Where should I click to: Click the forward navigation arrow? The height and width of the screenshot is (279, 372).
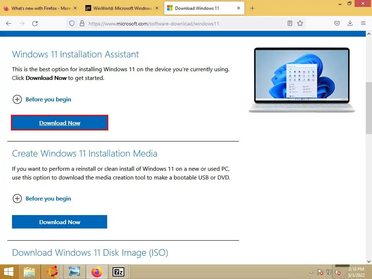(x=22, y=24)
